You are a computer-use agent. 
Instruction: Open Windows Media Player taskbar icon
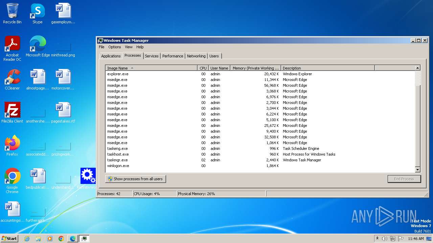pyautogui.click(x=50, y=239)
